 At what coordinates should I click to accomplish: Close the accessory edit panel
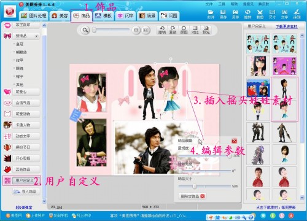coord(234,141)
